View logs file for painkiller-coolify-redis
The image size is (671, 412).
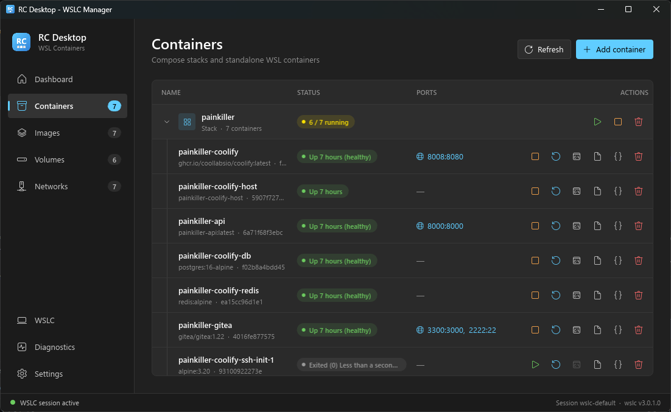point(597,295)
